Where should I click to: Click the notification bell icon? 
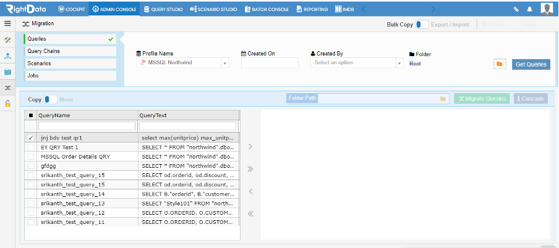click(x=530, y=10)
